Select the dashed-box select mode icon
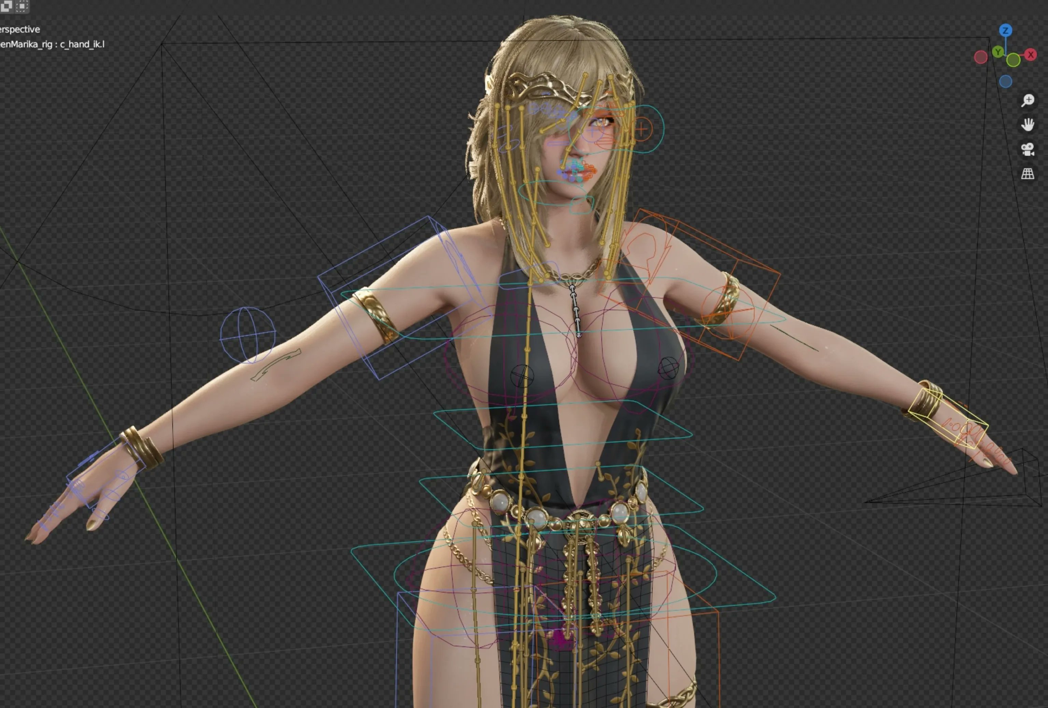This screenshot has width=1048, height=708. pos(22,6)
